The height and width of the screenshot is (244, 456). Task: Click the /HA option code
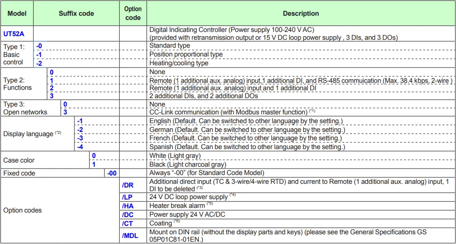pos(127,206)
